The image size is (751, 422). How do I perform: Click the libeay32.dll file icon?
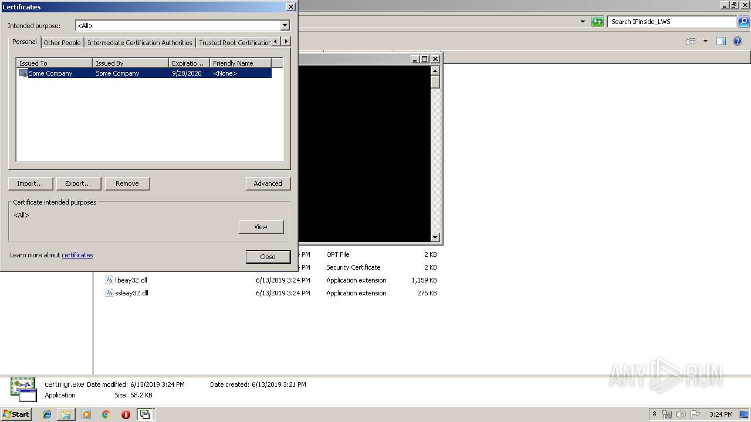click(x=109, y=280)
